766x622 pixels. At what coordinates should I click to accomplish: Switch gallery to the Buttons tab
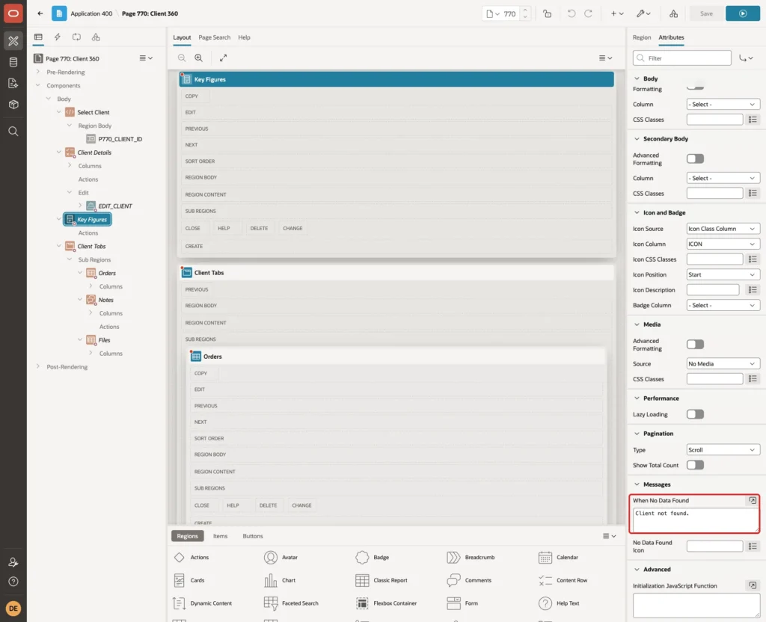pos(253,536)
